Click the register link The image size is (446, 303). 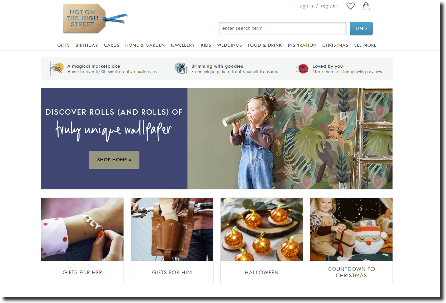coord(329,6)
